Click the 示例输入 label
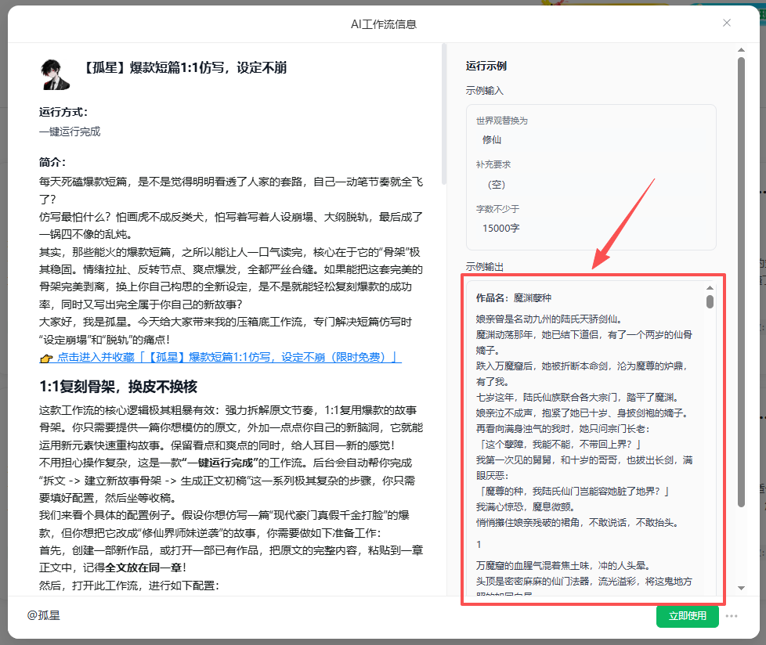 click(x=484, y=91)
